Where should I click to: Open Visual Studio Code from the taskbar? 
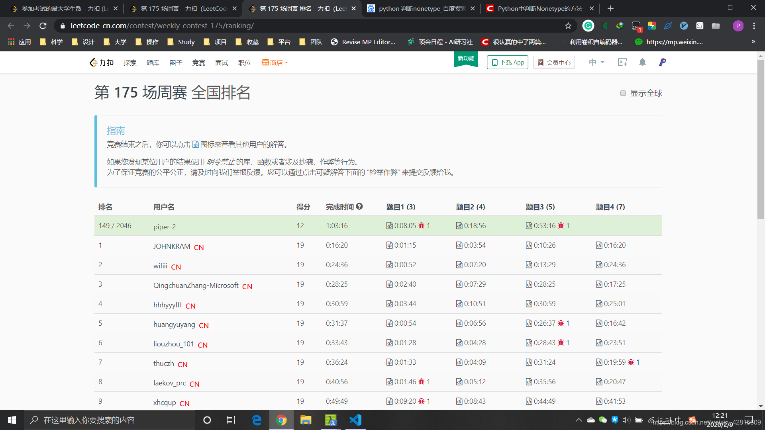(x=355, y=420)
